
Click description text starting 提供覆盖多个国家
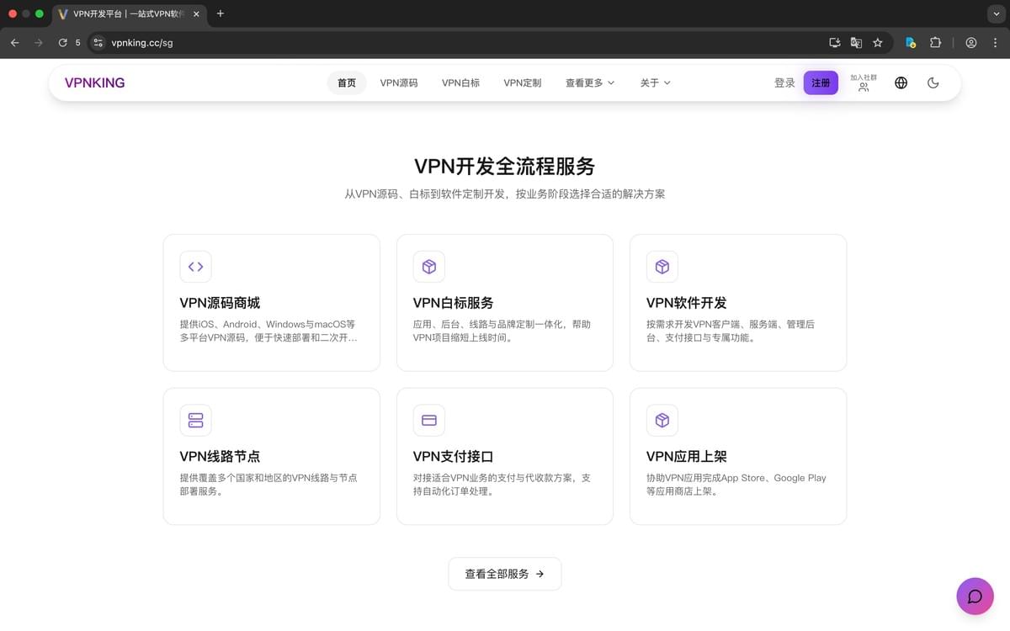268,484
